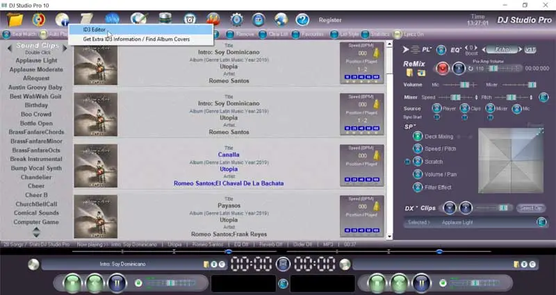This screenshot has width=556, height=295.
Task: Click the left deck first green play button
Action: tap(72, 283)
